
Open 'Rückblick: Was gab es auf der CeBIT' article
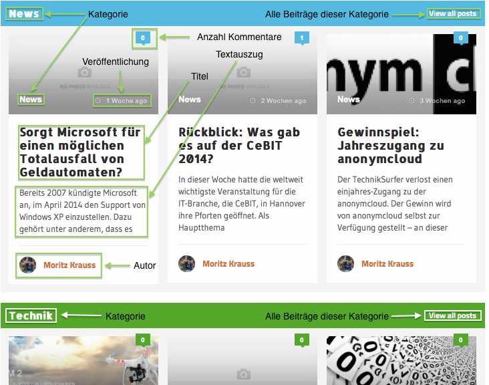click(x=239, y=146)
